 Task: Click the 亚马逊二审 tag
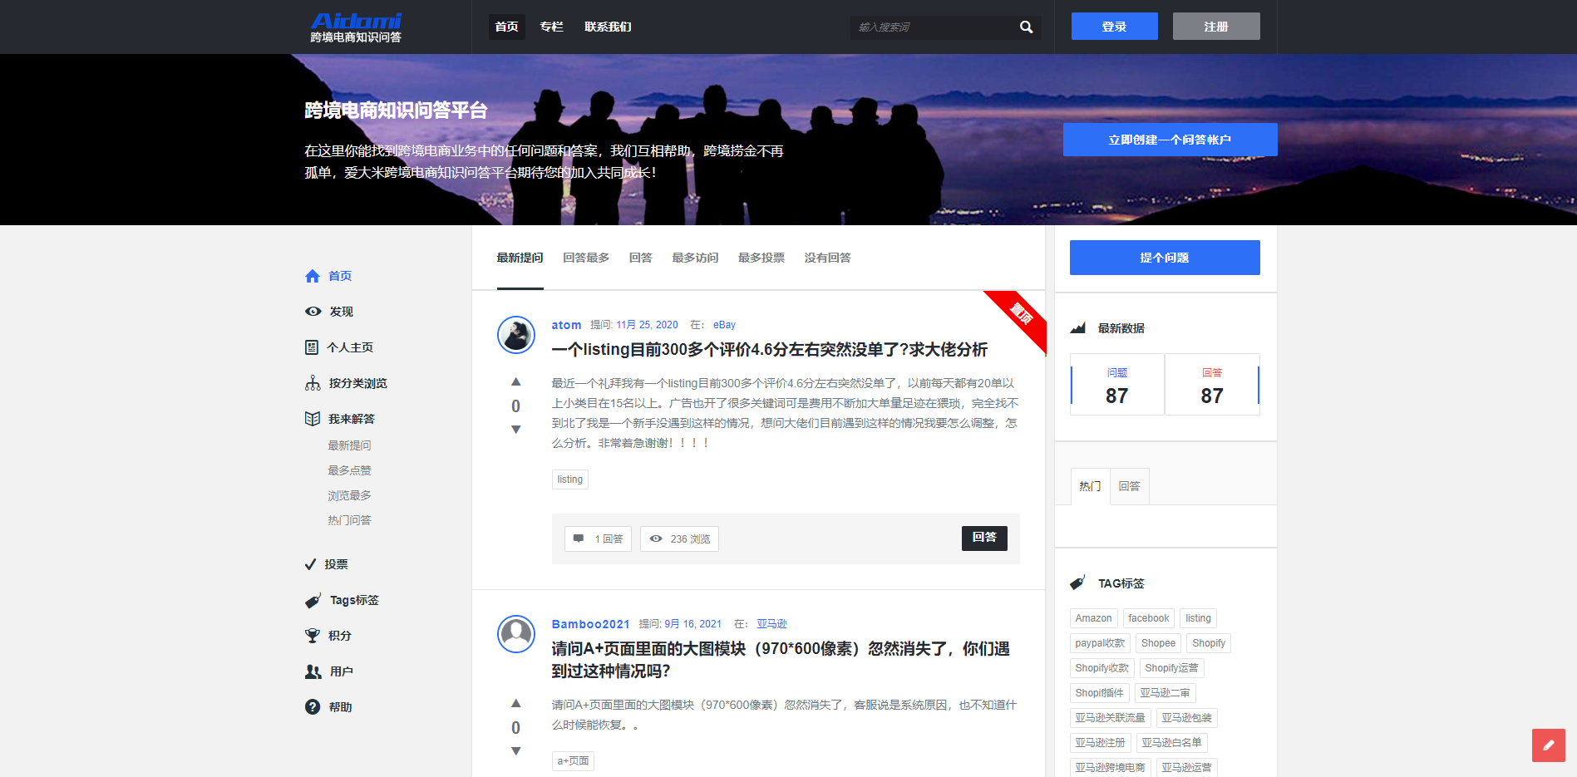tap(1166, 693)
